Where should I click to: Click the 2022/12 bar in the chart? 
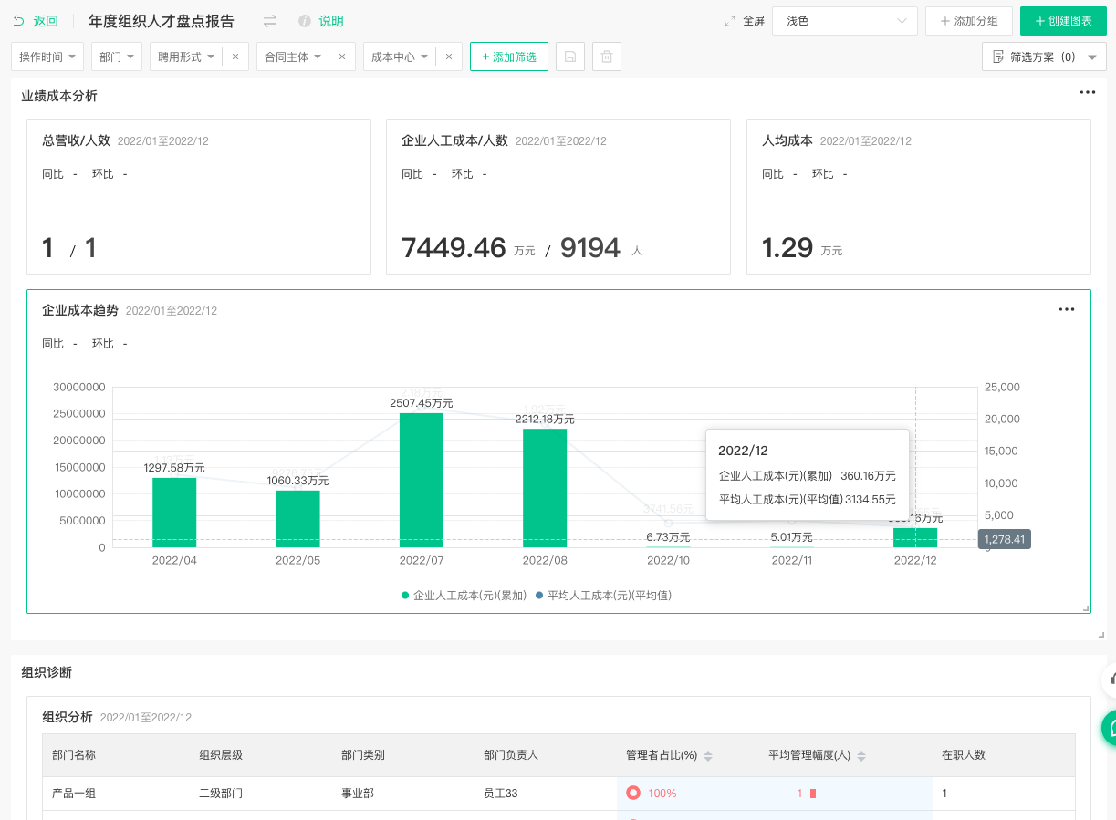coord(915,537)
